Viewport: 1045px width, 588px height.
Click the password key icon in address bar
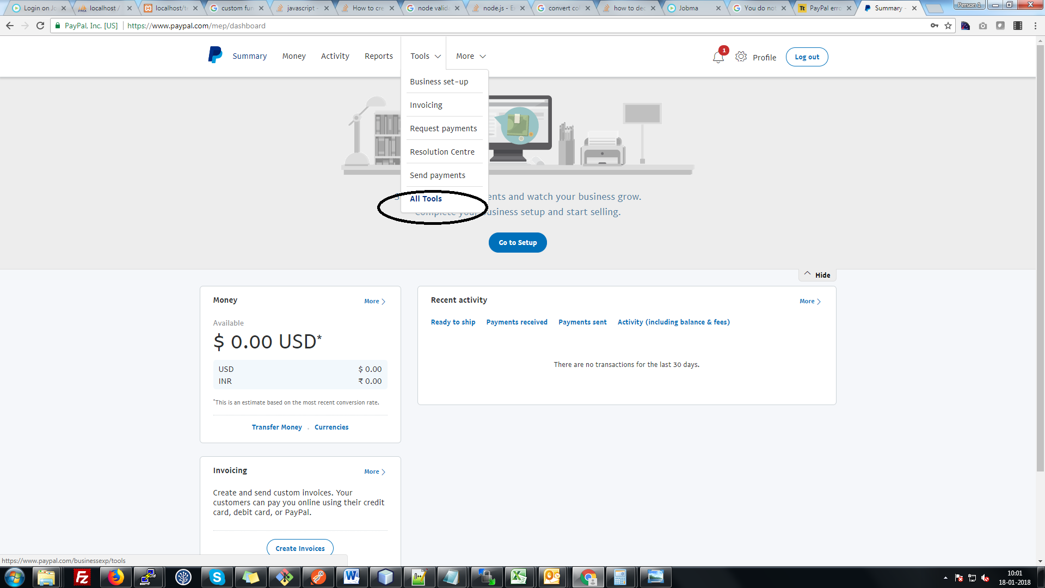(x=935, y=25)
